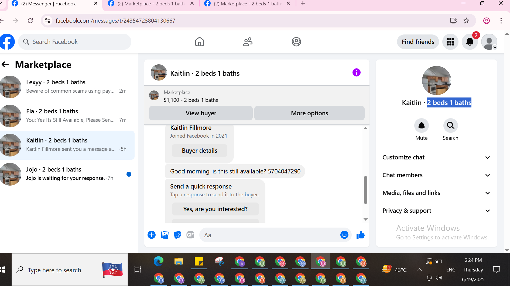Click the chat scroll up arrow
Image resolution: width=510 pixels, height=286 pixels.
coord(365,128)
